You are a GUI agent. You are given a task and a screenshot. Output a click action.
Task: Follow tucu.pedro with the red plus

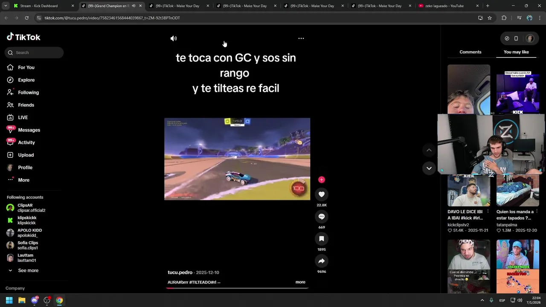pos(322,180)
